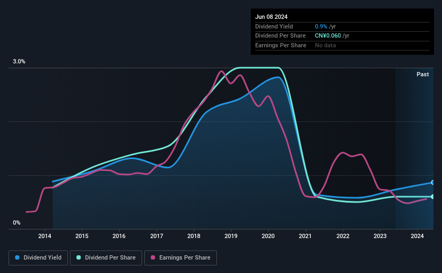The width and height of the screenshot is (442, 273).
Task: Click the 2024 x-axis label
Action: [x=417, y=236]
